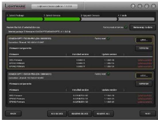
Task: Click 'Firmware components' heading in TX220-PRO panel
Action: click(20, 48)
